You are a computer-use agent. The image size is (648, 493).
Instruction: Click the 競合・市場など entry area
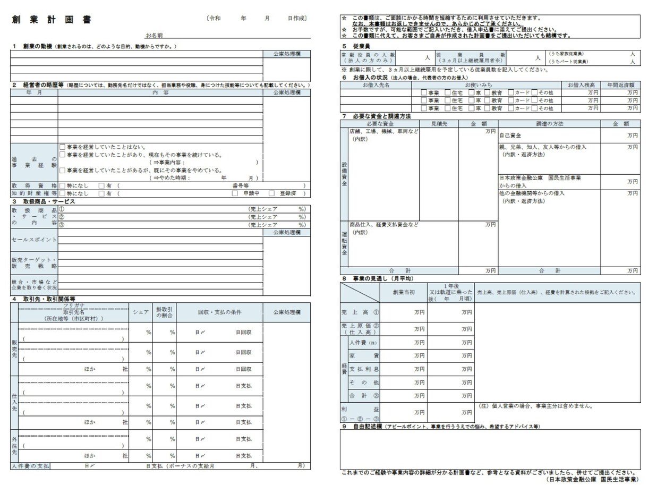point(160,285)
